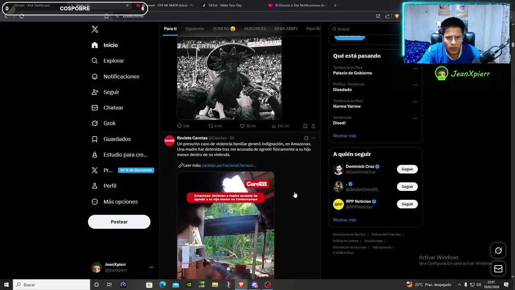
Task: Switch to the Siguiendo tab
Action: pyautogui.click(x=195, y=29)
